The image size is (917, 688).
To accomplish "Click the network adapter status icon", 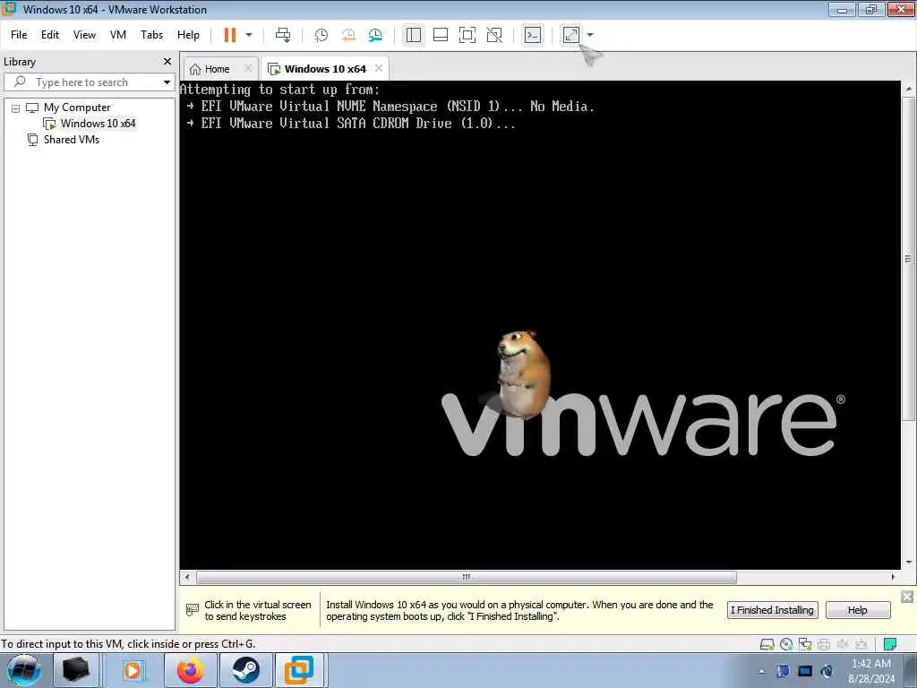I will 805,645.
